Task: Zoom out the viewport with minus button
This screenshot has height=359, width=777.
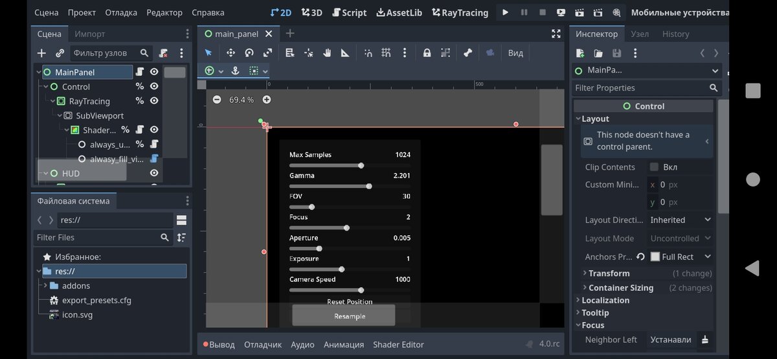Action: click(x=217, y=99)
